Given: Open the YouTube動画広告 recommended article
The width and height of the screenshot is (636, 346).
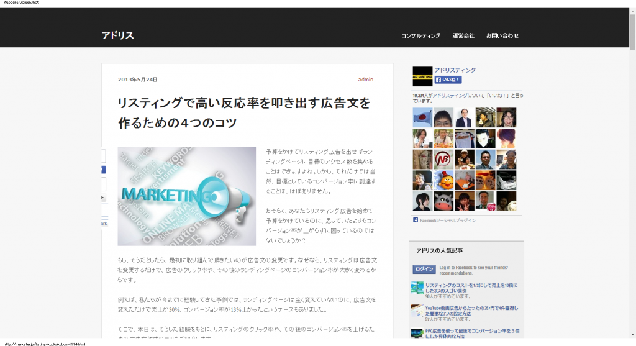Looking at the screenshot, I should (472, 311).
